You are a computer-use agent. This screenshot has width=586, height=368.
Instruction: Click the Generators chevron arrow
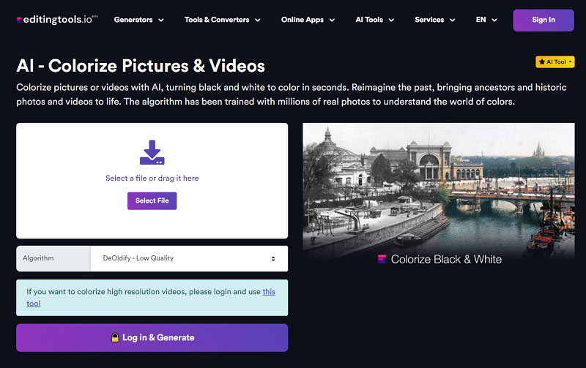(x=161, y=20)
